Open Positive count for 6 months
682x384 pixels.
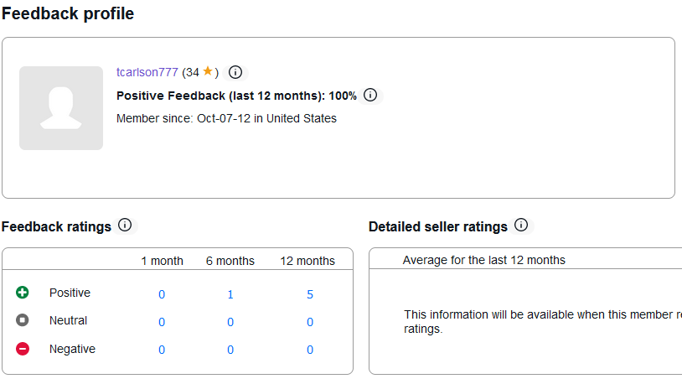[230, 294]
